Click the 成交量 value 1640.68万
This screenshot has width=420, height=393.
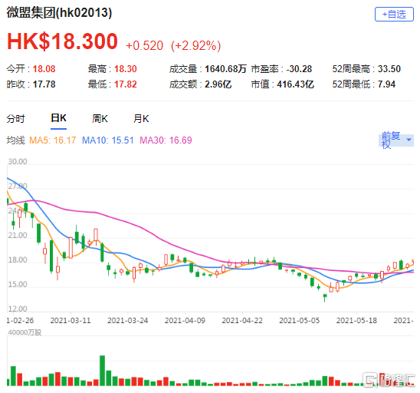(225, 69)
